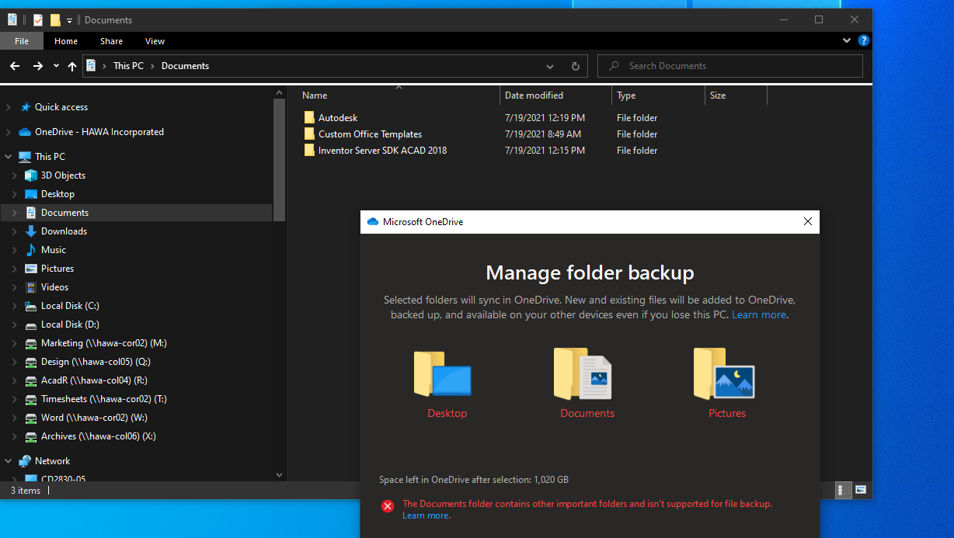Click the AcadR (R:) network drive icon

coord(31,380)
